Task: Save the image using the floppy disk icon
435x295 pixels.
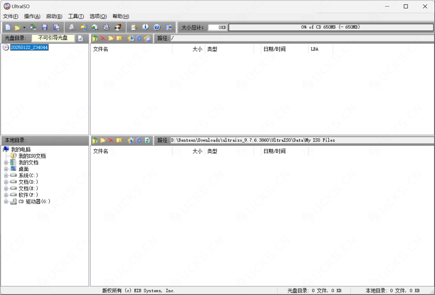Action: [x=45, y=27]
